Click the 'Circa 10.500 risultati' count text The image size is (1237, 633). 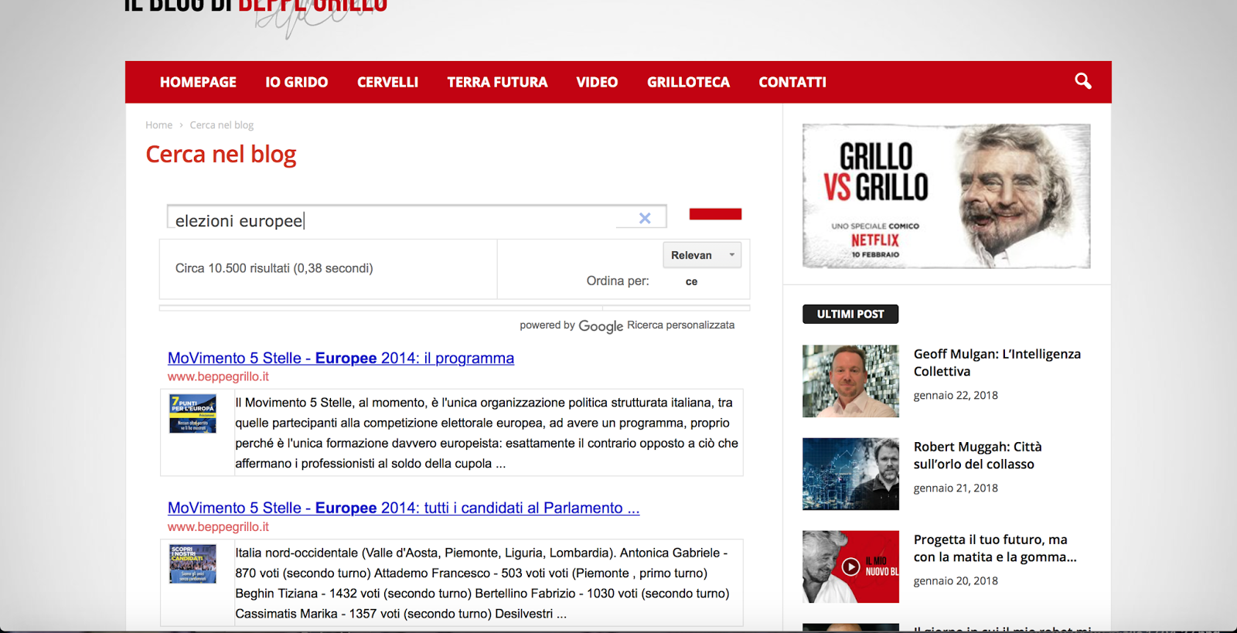[x=274, y=268]
